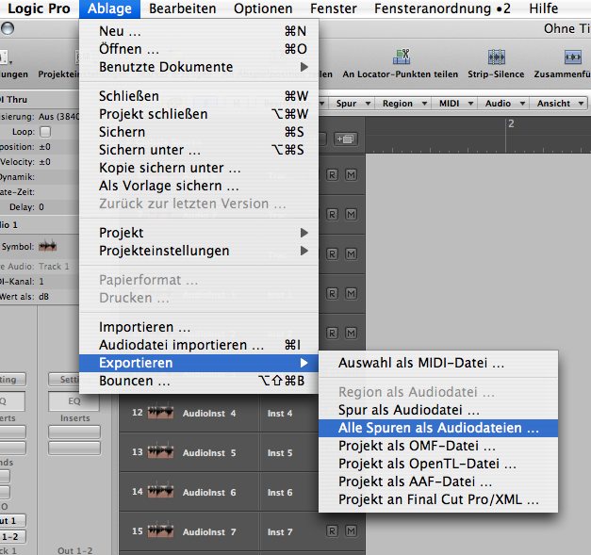Select the AudioInst 7 track name
The image size is (591, 555).
[209, 532]
